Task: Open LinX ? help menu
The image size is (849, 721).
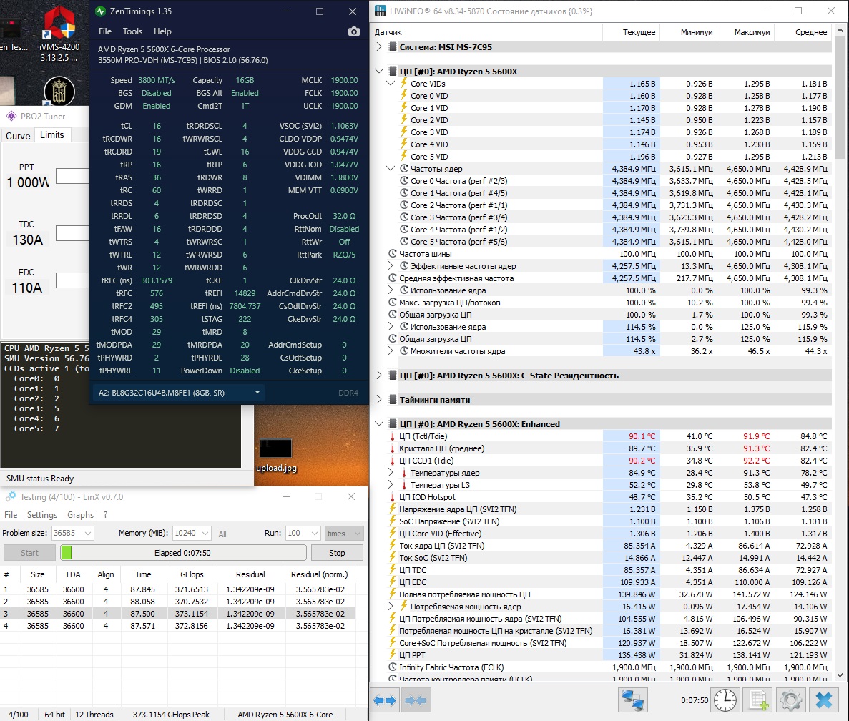Action: (106, 515)
